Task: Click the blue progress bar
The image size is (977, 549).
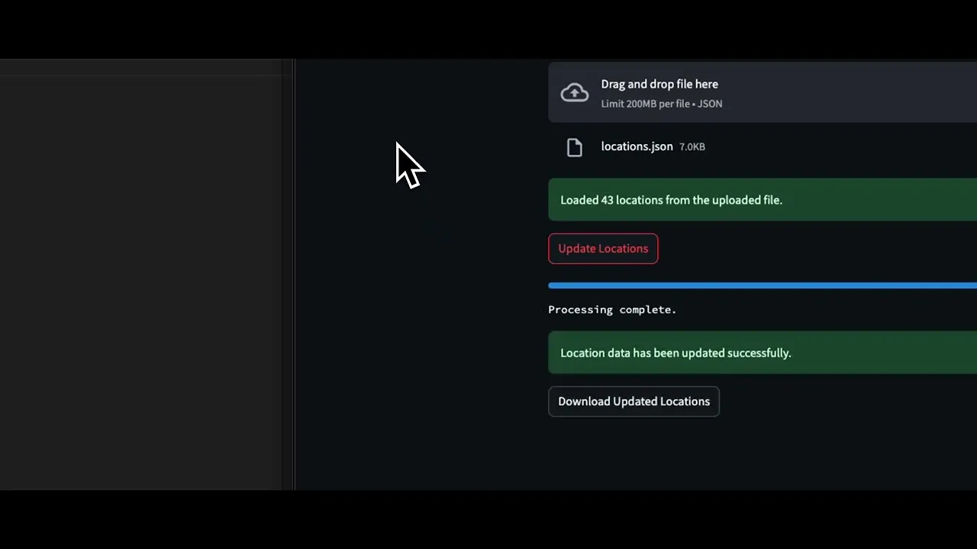Action: (763, 286)
